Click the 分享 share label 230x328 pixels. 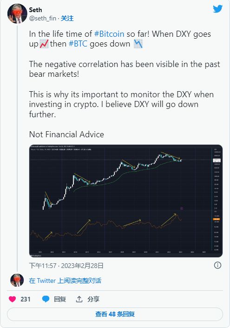coord(93,299)
